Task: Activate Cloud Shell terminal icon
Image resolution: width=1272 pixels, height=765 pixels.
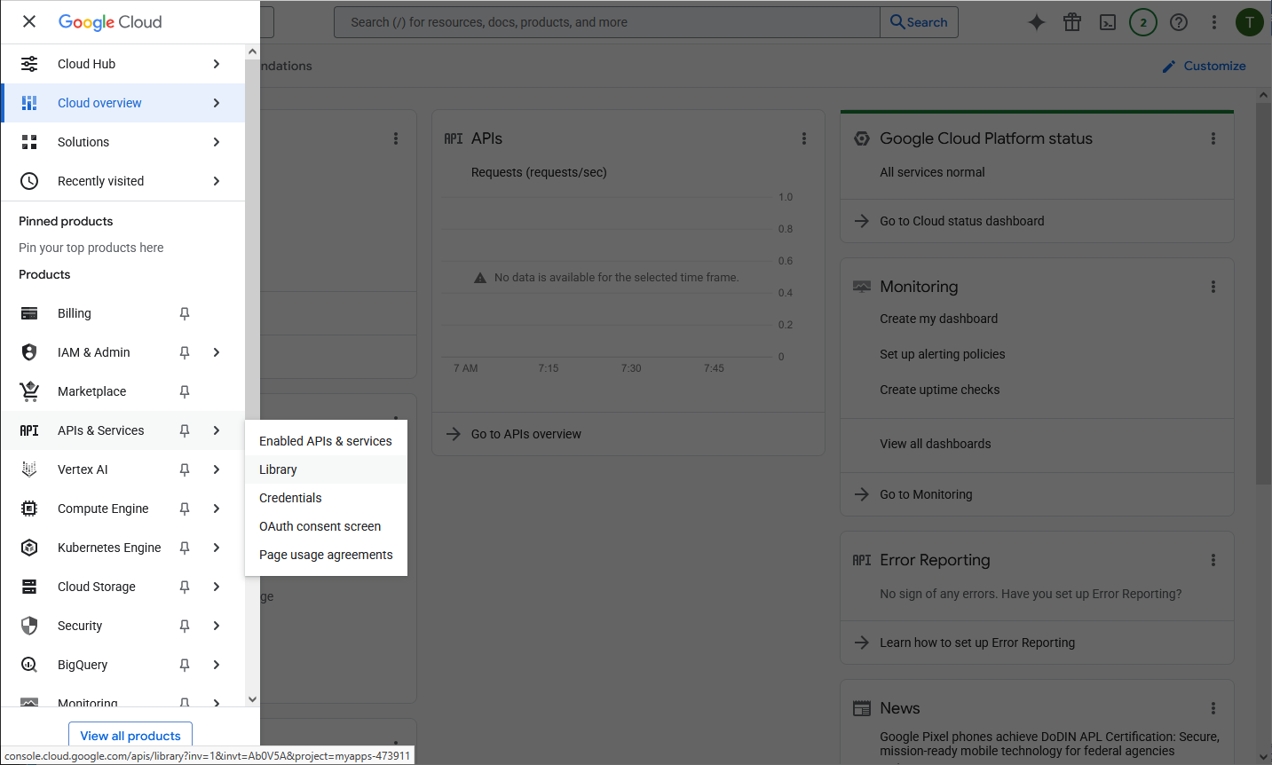Action: pyautogui.click(x=1108, y=22)
